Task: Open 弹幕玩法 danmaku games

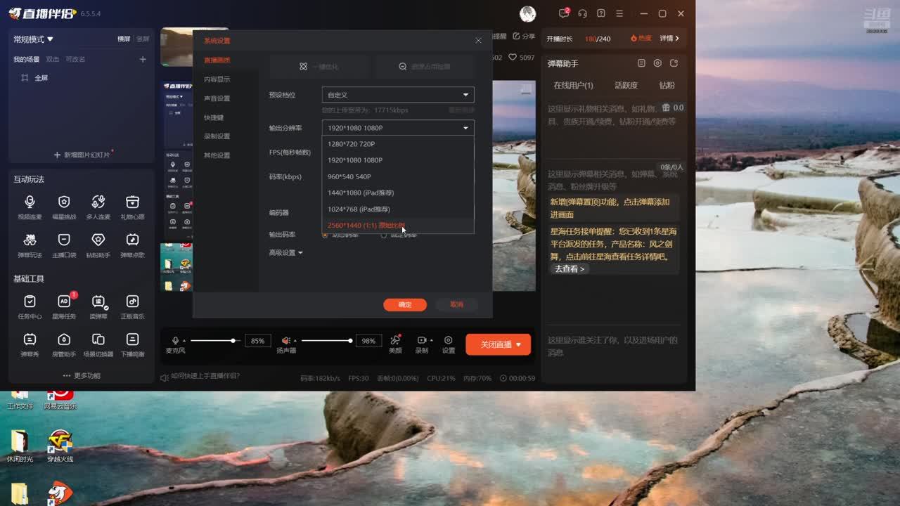Action: coord(30,245)
